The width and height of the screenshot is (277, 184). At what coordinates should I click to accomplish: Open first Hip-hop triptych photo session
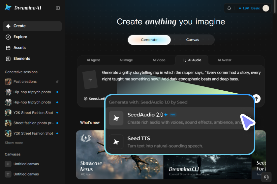(x=32, y=92)
